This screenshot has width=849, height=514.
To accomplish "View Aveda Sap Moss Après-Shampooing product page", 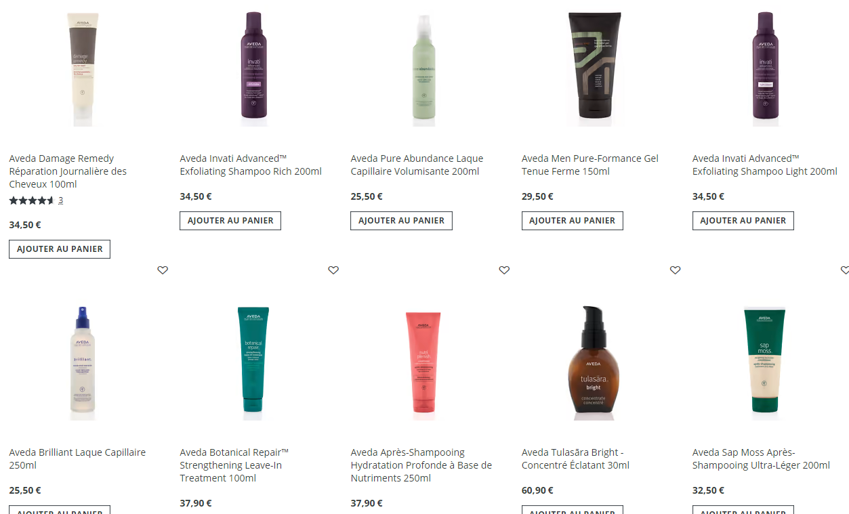I will click(761, 458).
